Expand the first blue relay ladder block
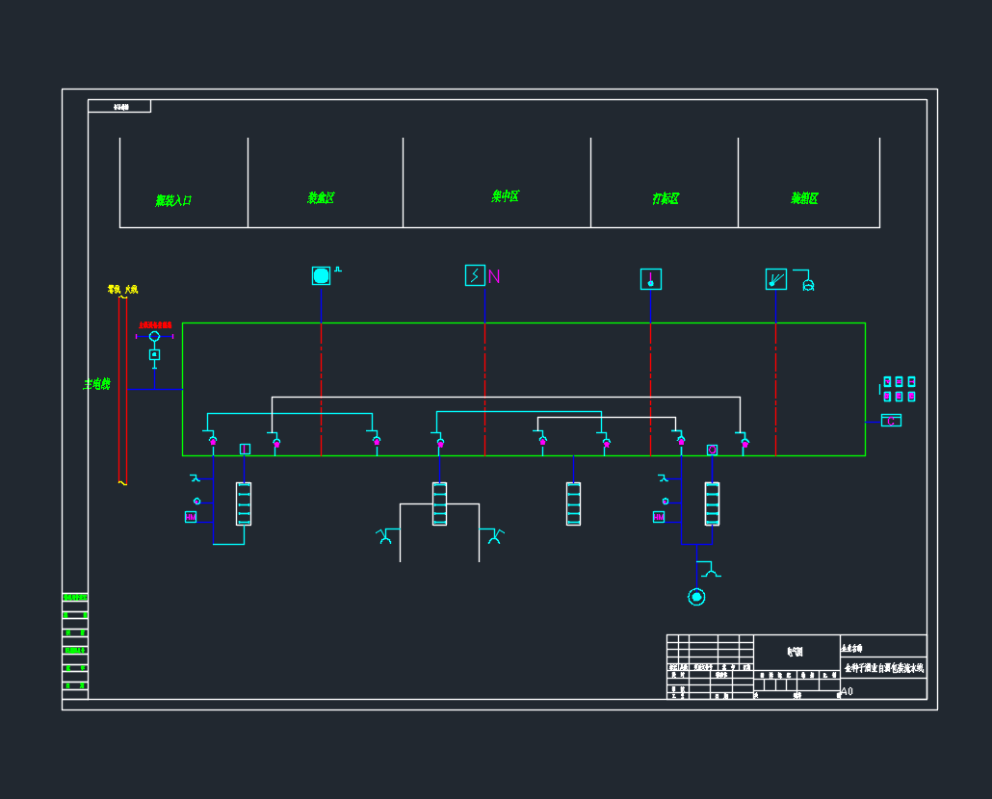The height and width of the screenshot is (799, 992). coord(243,503)
